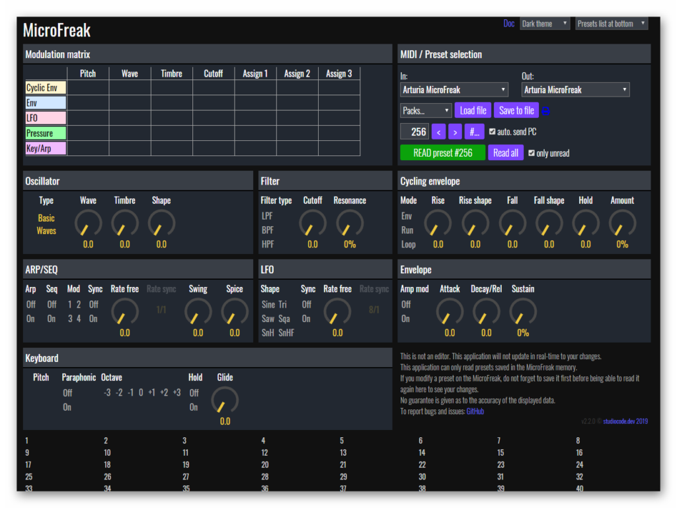Screen dimensions: 677x508
Task: Click the Save to file button
Action: click(516, 110)
